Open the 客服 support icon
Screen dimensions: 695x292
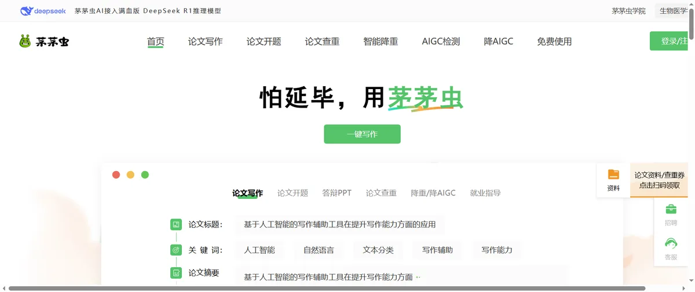pos(671,243)
